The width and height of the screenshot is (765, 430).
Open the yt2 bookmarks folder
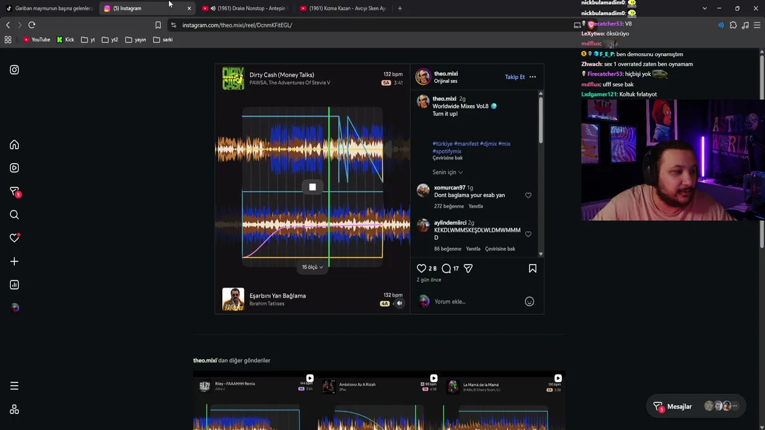point(110,40)
